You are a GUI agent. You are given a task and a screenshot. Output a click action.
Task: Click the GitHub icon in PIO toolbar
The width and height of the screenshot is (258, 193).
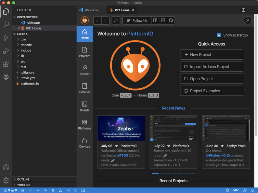tap(171, 21)
